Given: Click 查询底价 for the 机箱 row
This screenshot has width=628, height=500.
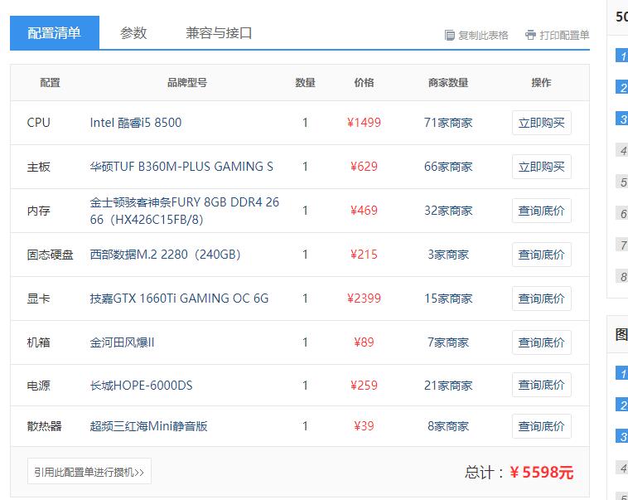Looking at the screenshot, I should pos(542,342).
